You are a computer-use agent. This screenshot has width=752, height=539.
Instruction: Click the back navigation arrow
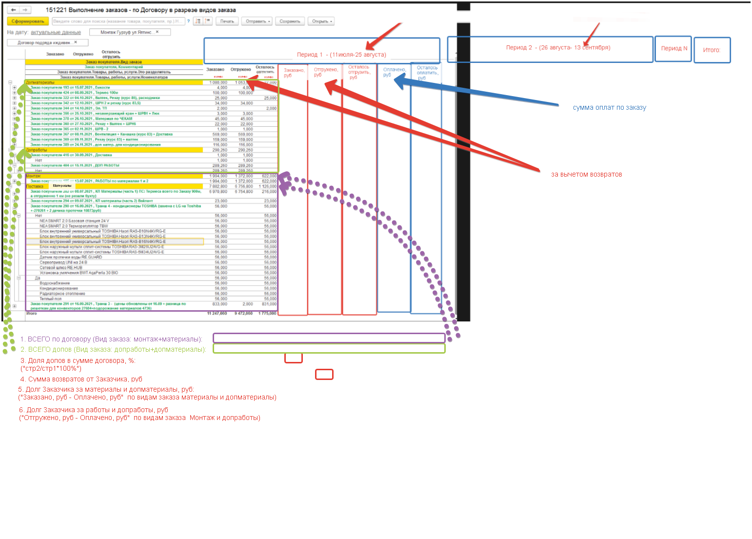[x=14, y=10]
